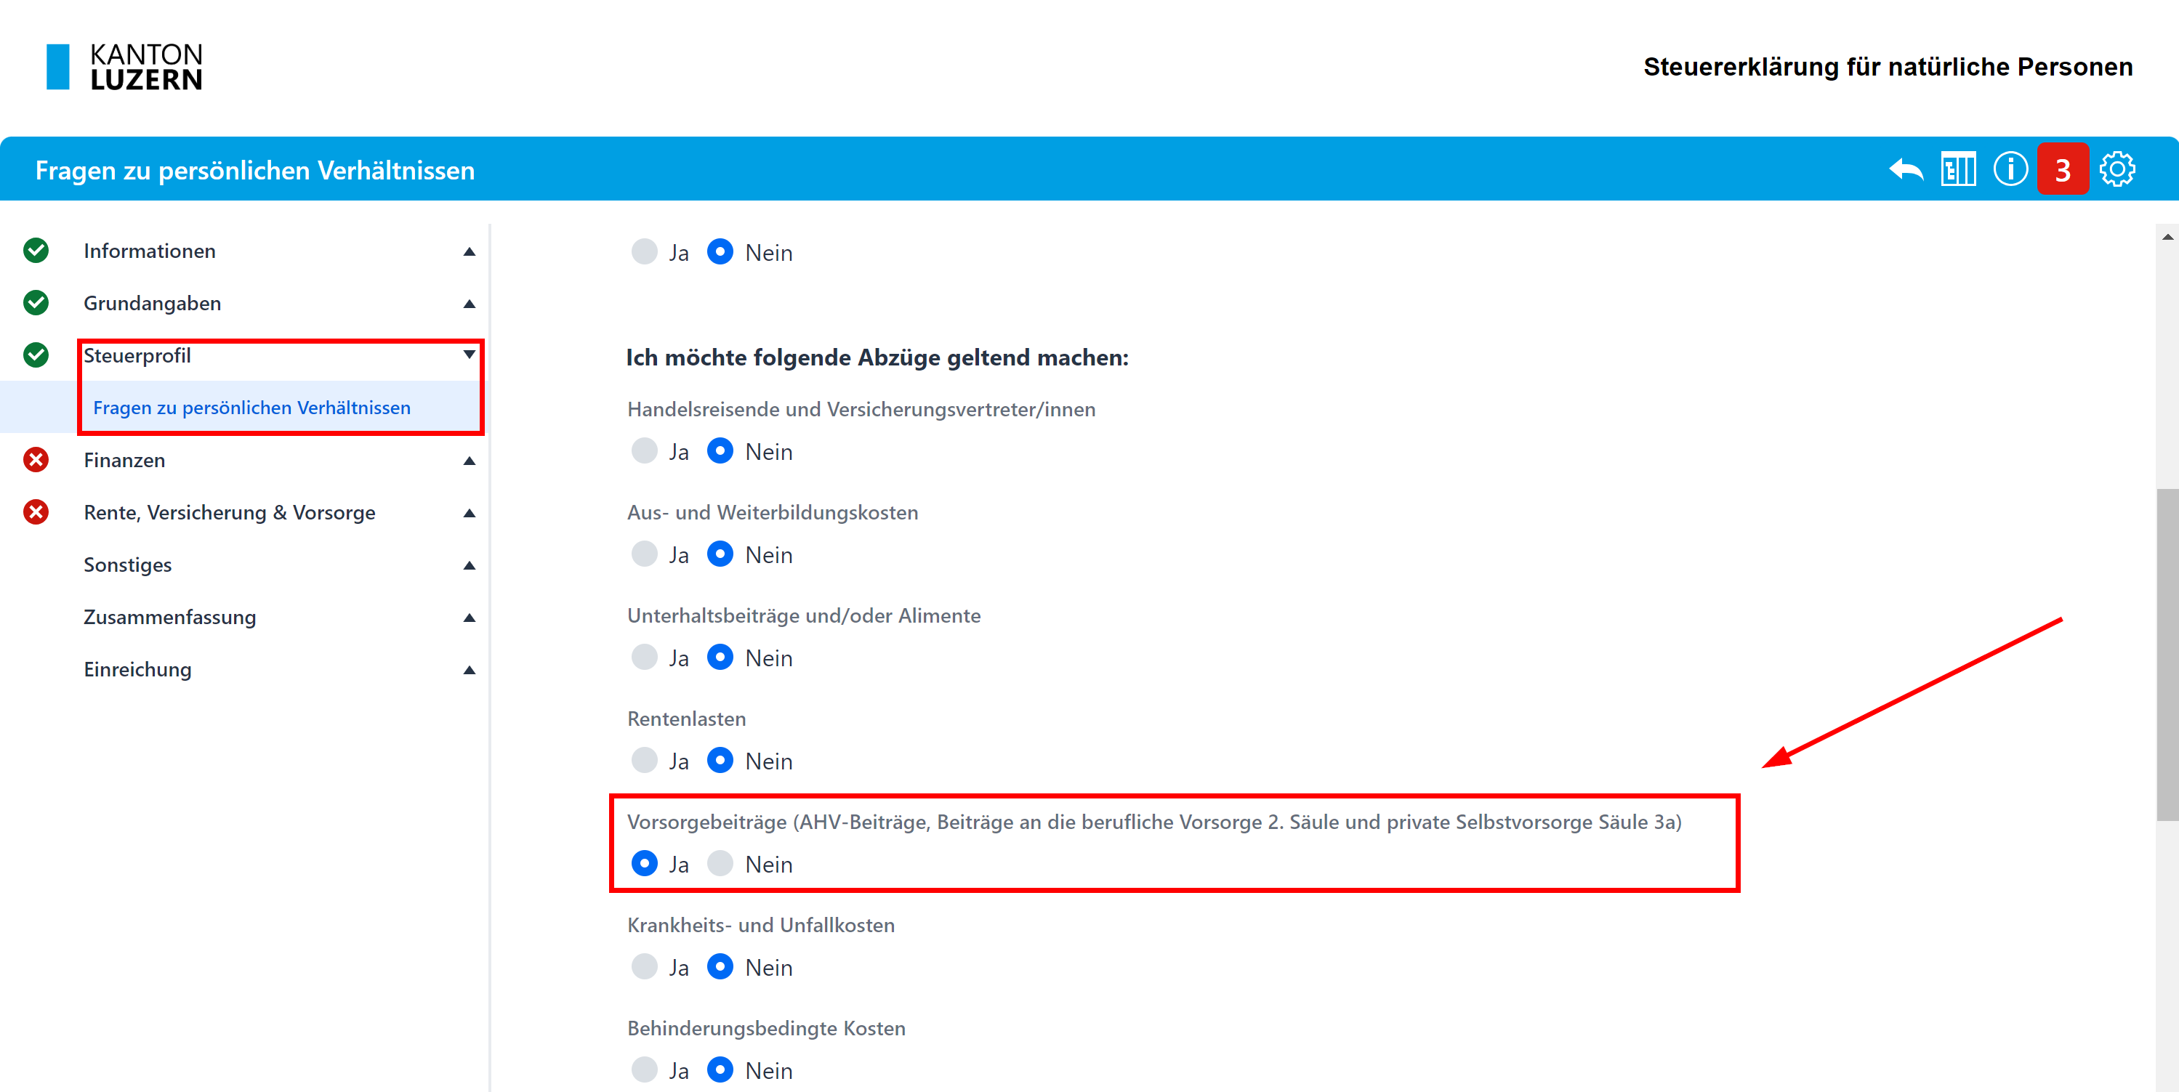This screenshot has width=2179, height=1092.
Task: Select Ja for Aus- und Weiterbildungskosten
Action: (645, 555)
